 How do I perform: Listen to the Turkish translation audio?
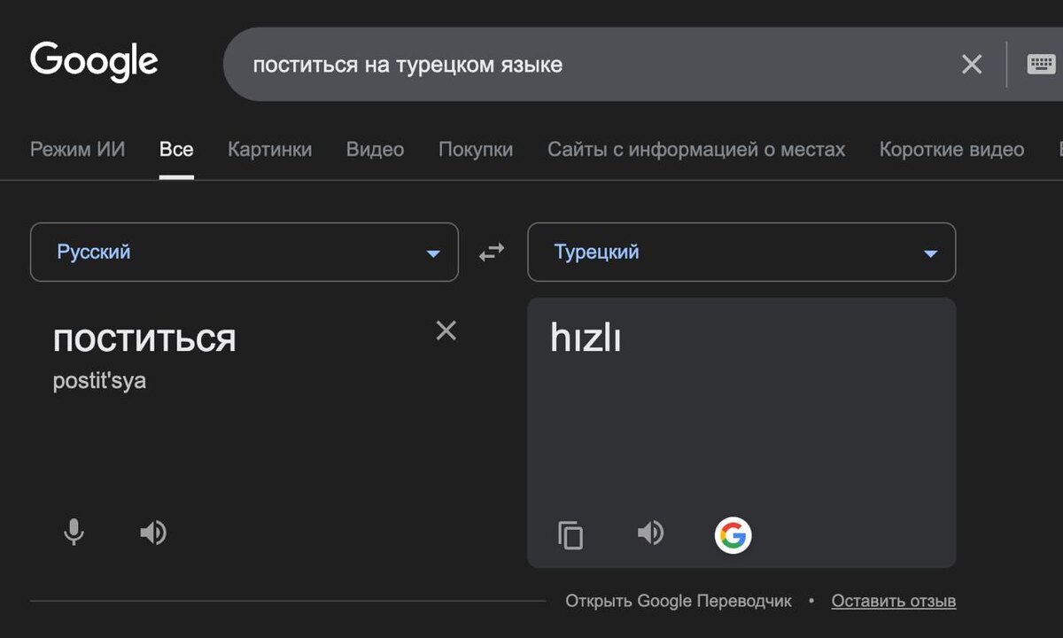[650, 533]
